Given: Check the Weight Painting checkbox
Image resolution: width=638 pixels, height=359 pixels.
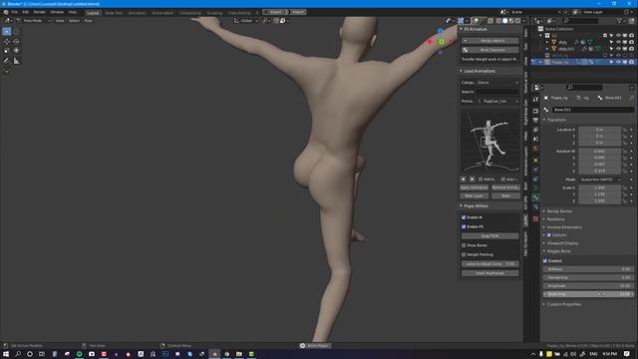Looking at the screenshot, I should [464, 255].
